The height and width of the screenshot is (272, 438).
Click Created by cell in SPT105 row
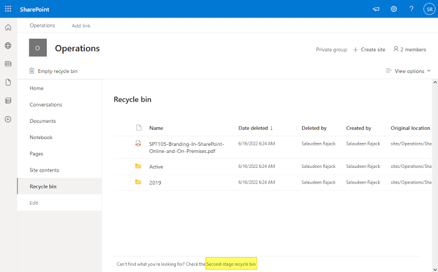click(363, 143)
